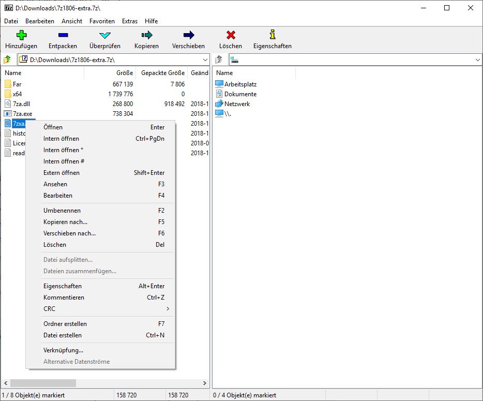
Task: Click size value 738 304
Action: pos(123,113)
